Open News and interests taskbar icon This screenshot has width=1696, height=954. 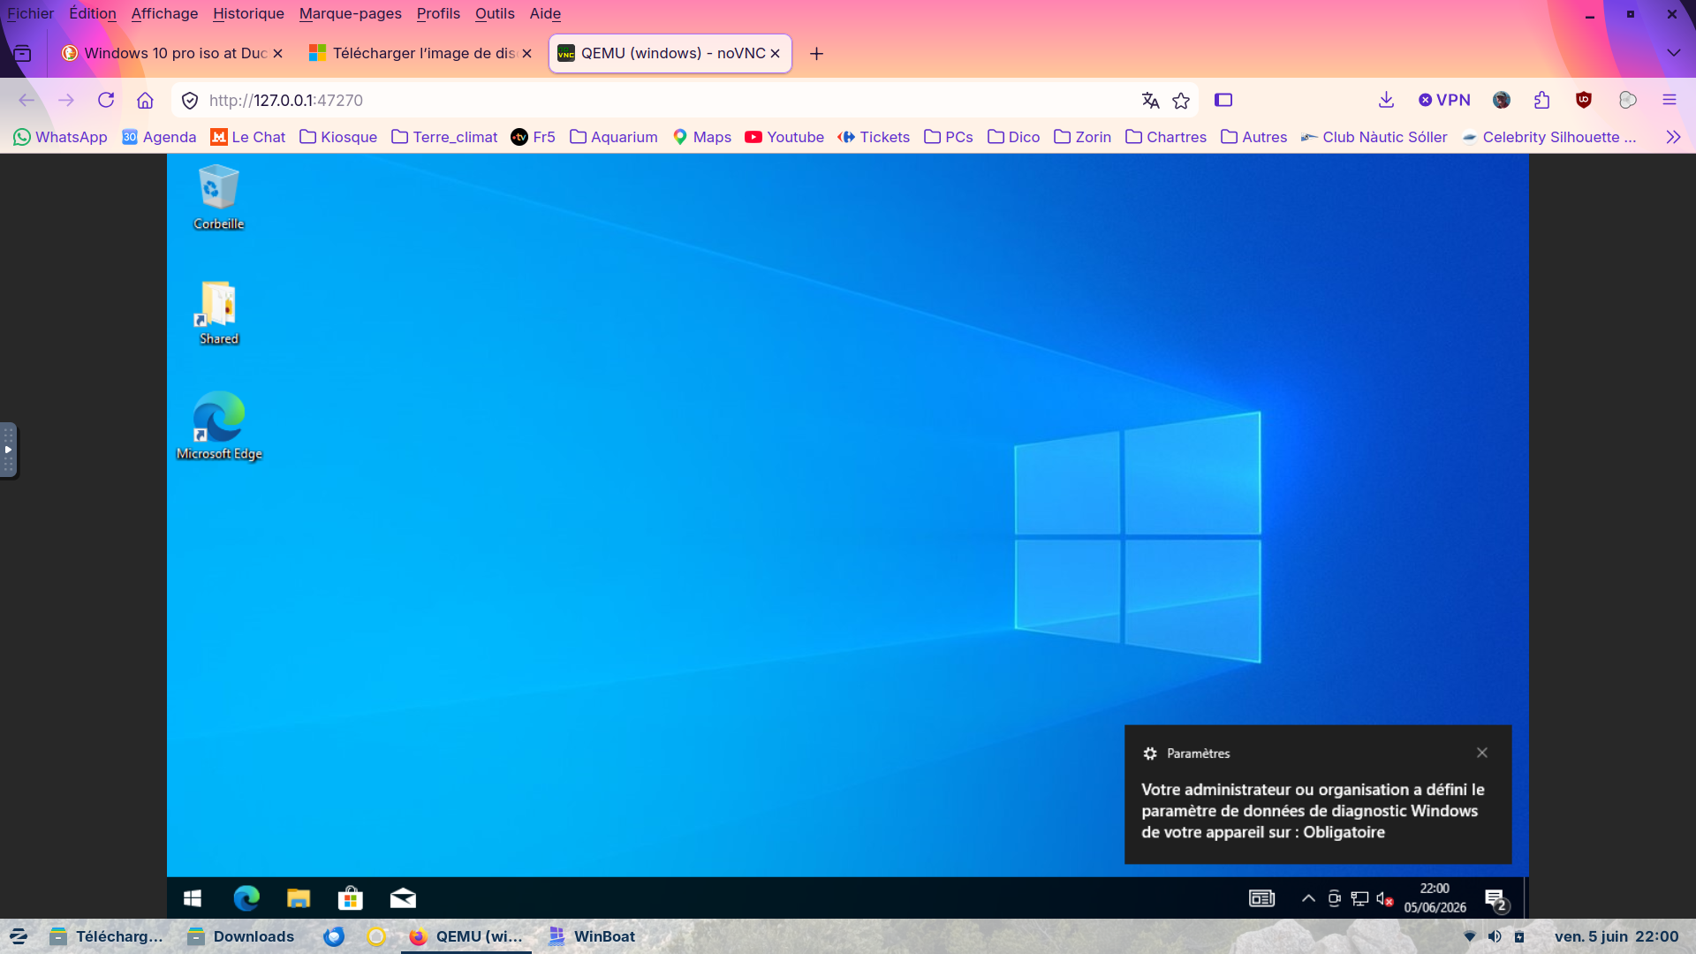1261,898
